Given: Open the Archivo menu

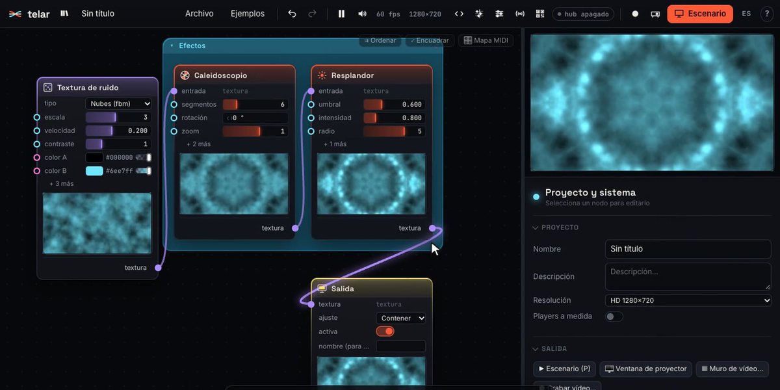Looking at the screenshot, I should pos(199,14).
